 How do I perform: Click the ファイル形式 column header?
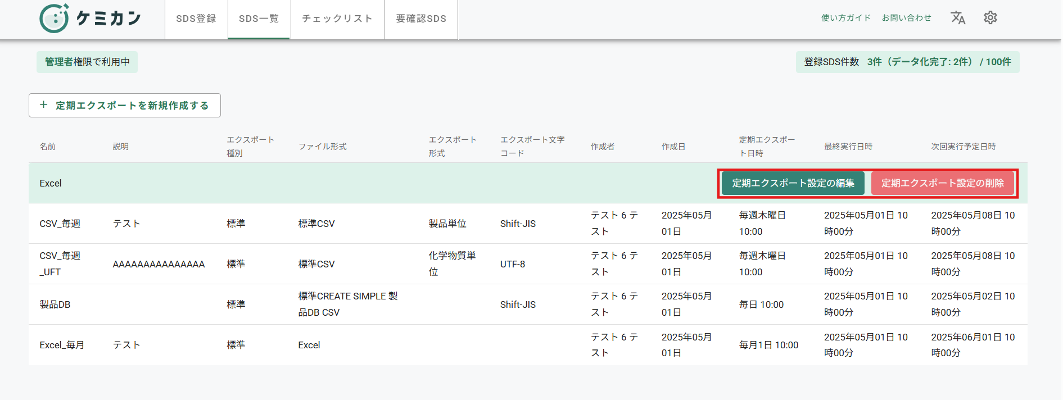pyautogui.click(x=322, y=147)
